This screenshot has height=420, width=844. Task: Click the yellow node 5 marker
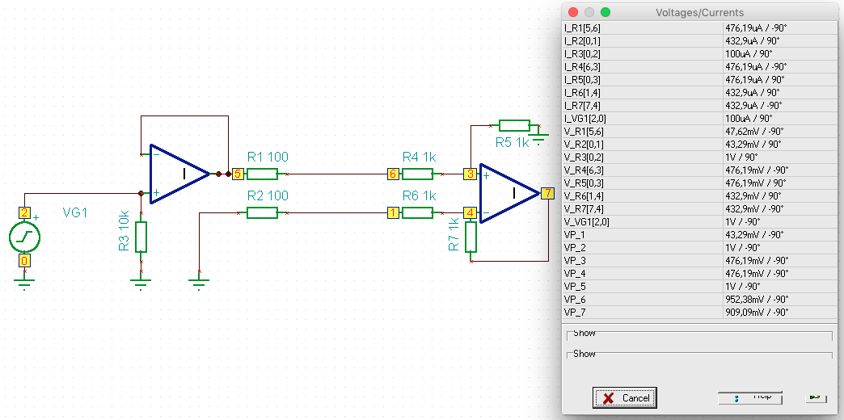point(238,174)
